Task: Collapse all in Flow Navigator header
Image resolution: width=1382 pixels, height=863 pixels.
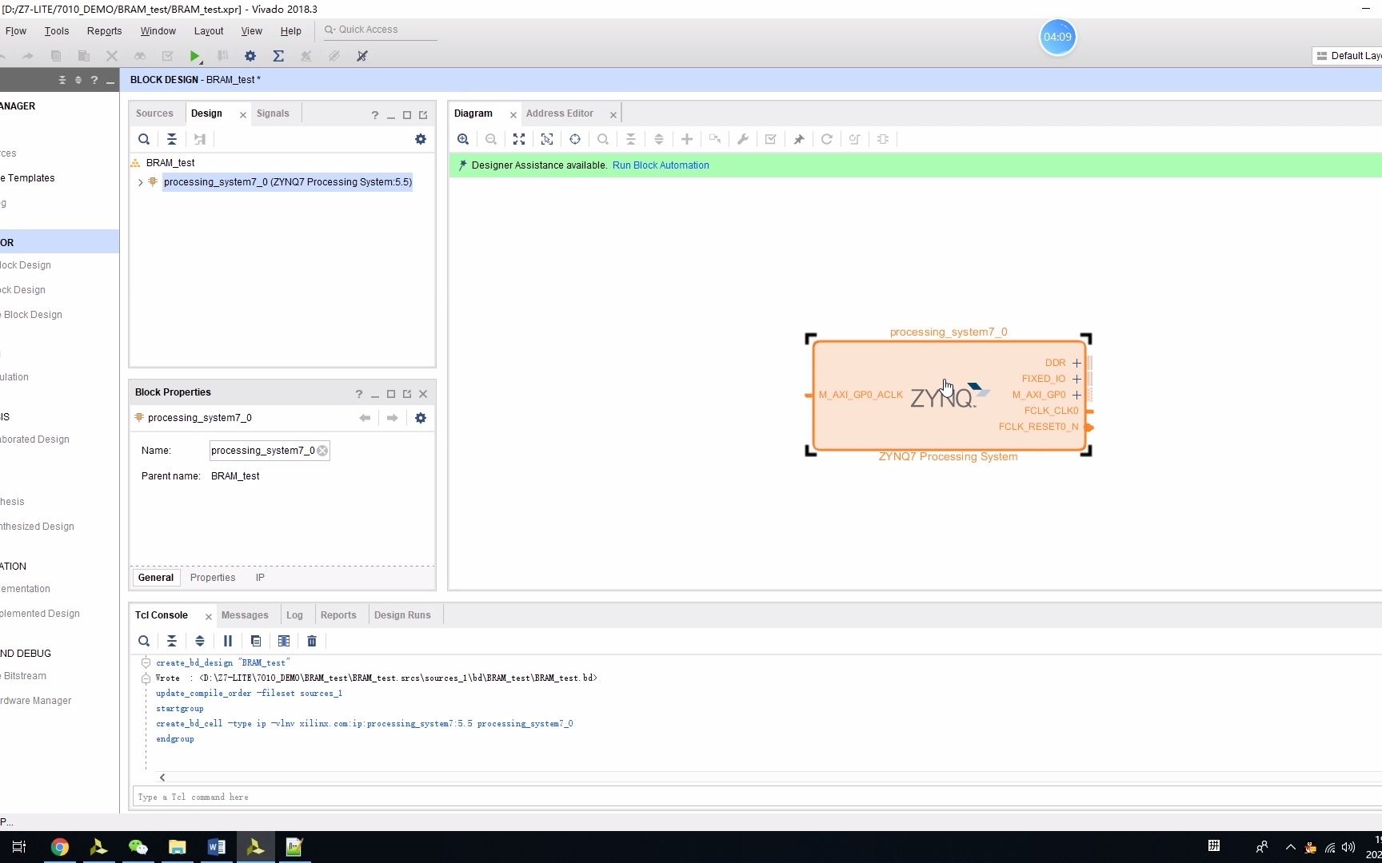Action: tap(62, 80)
